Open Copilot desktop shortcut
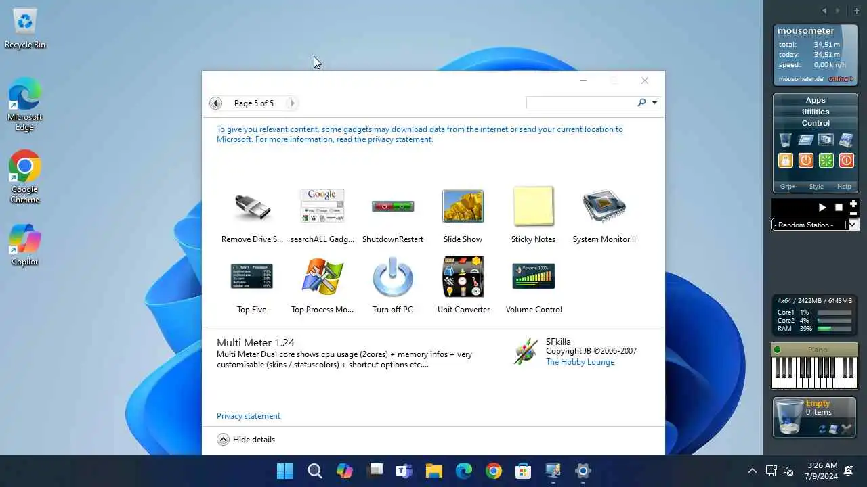 [25, 245]
